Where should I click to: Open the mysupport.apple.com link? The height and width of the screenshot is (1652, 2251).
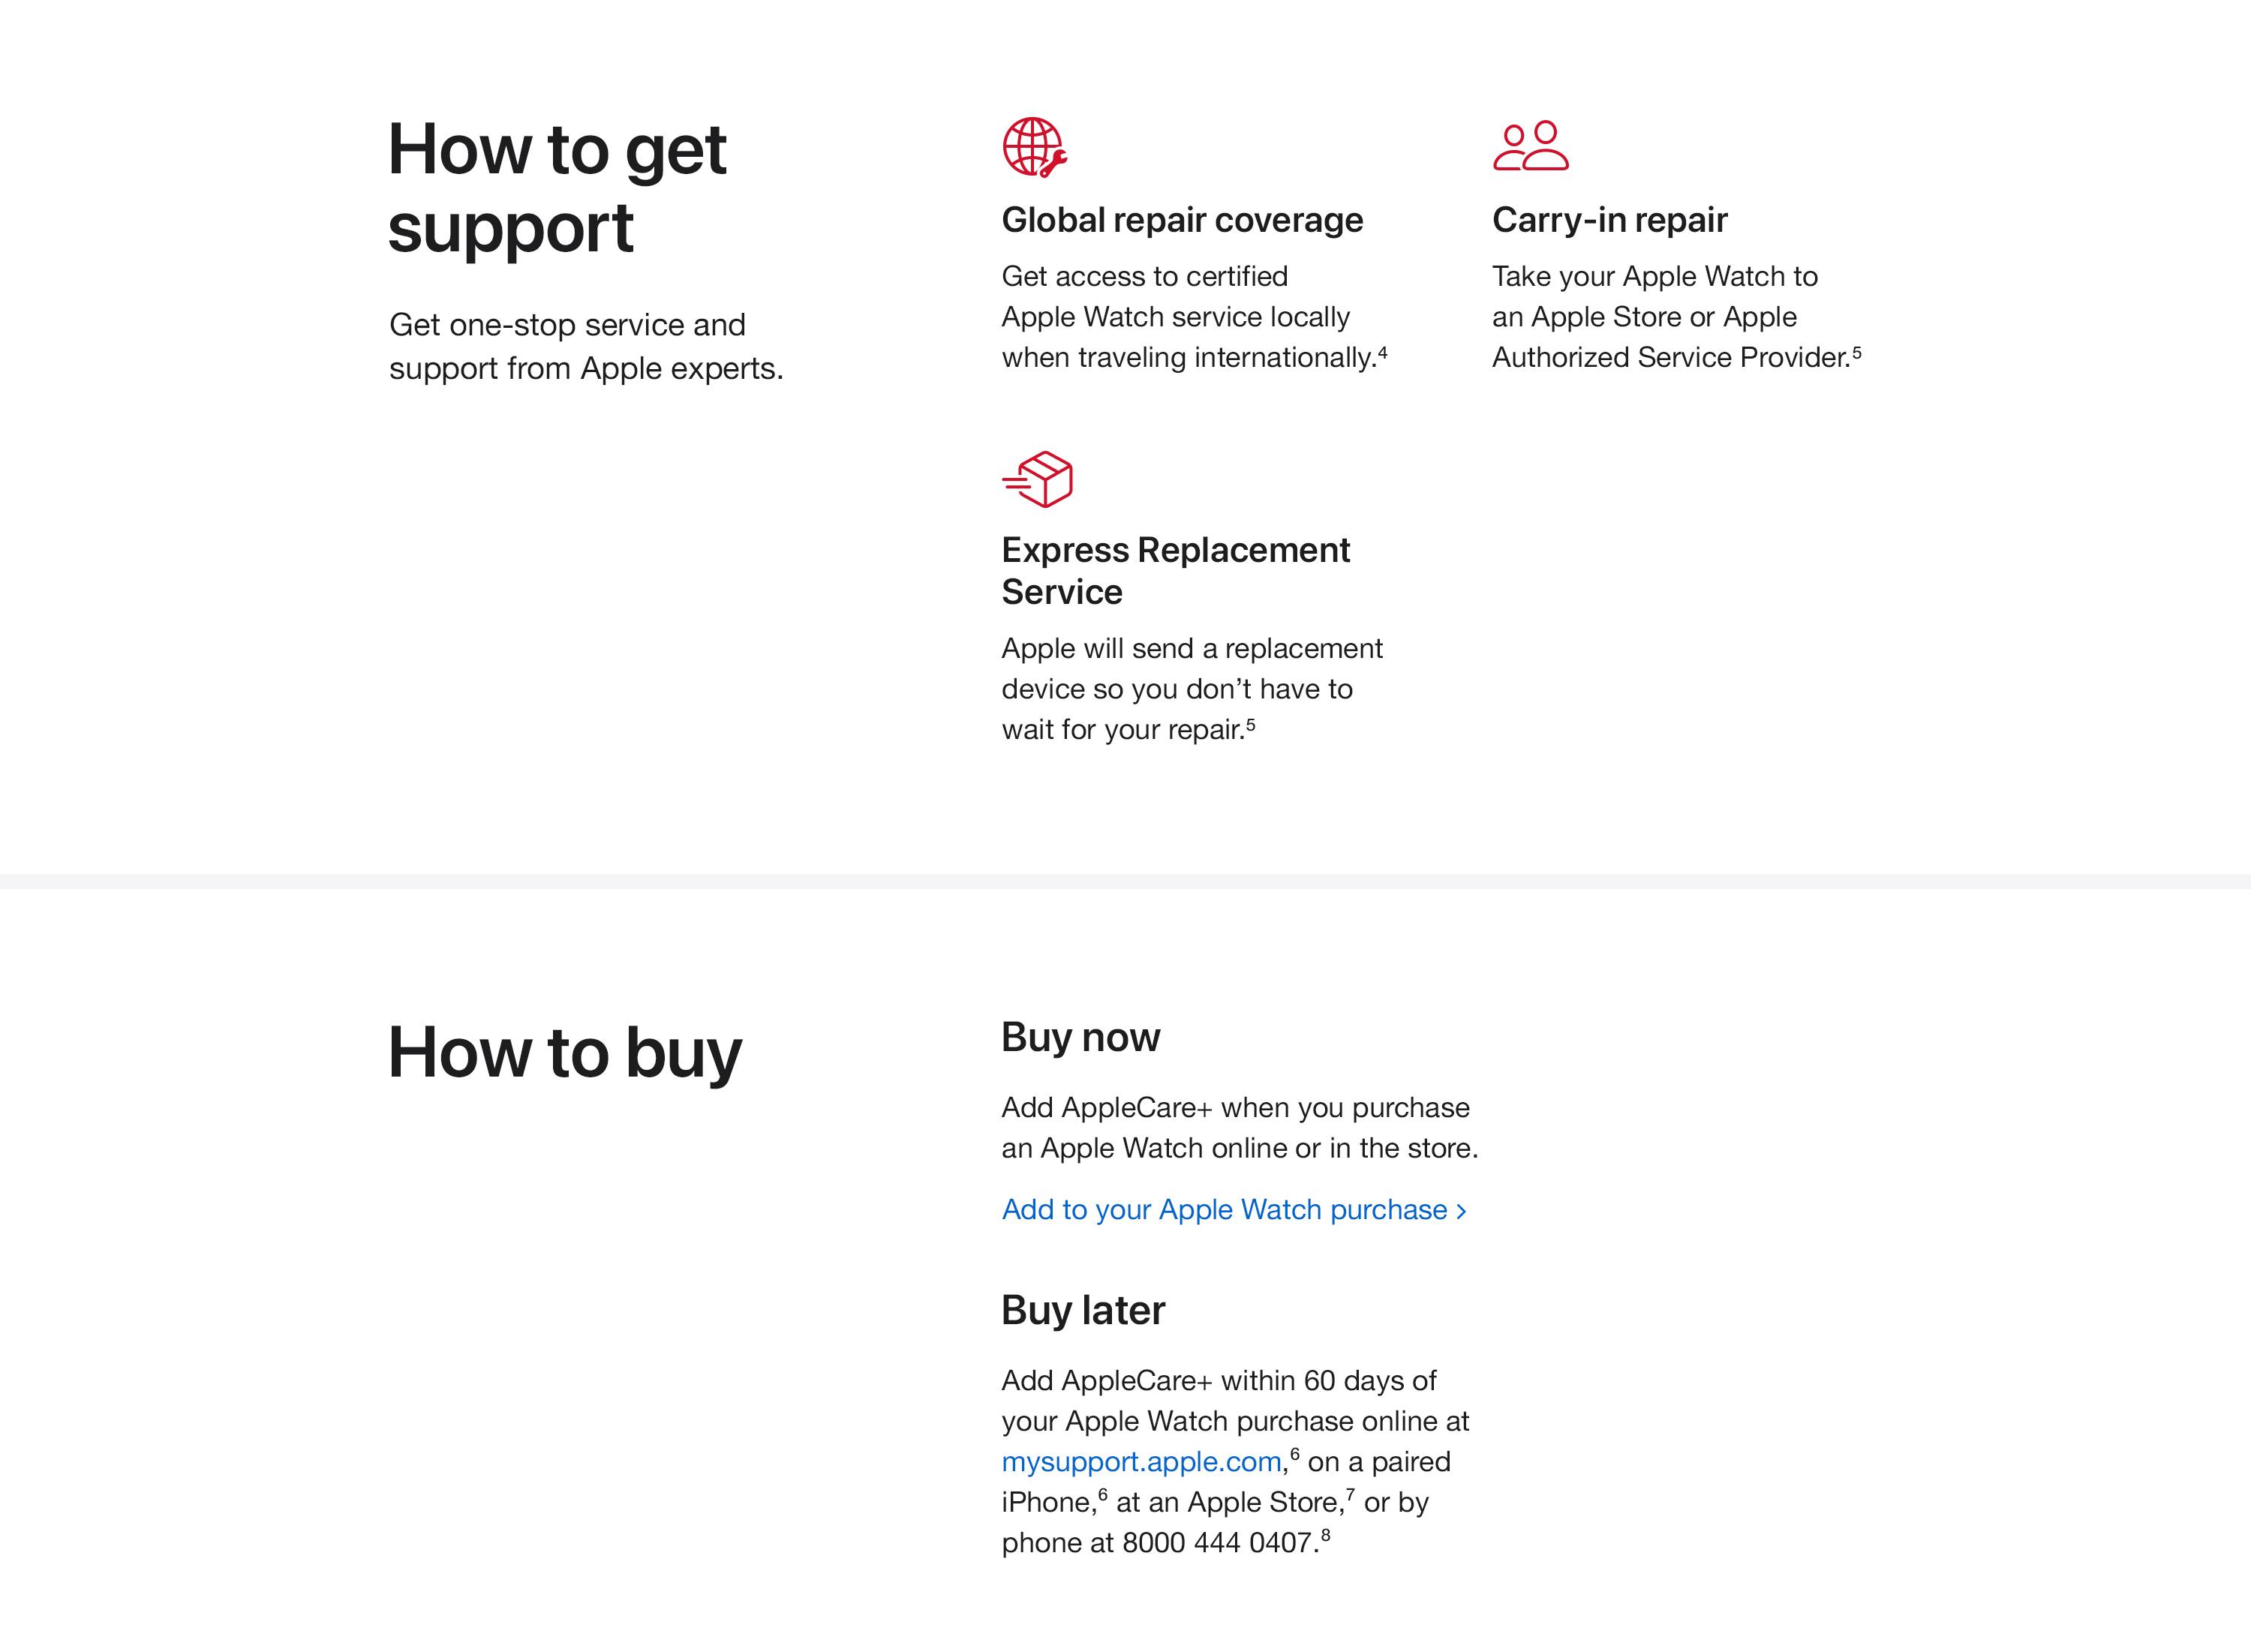pyautogui.click(x=1141, y=1461)
